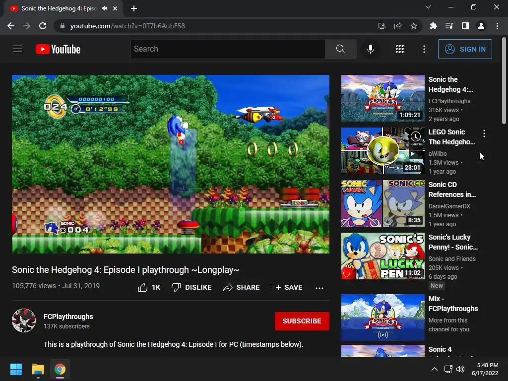Screen dimensions: 508x381
Task: Save the video to a playlist
Action: [x=286, y=287]
